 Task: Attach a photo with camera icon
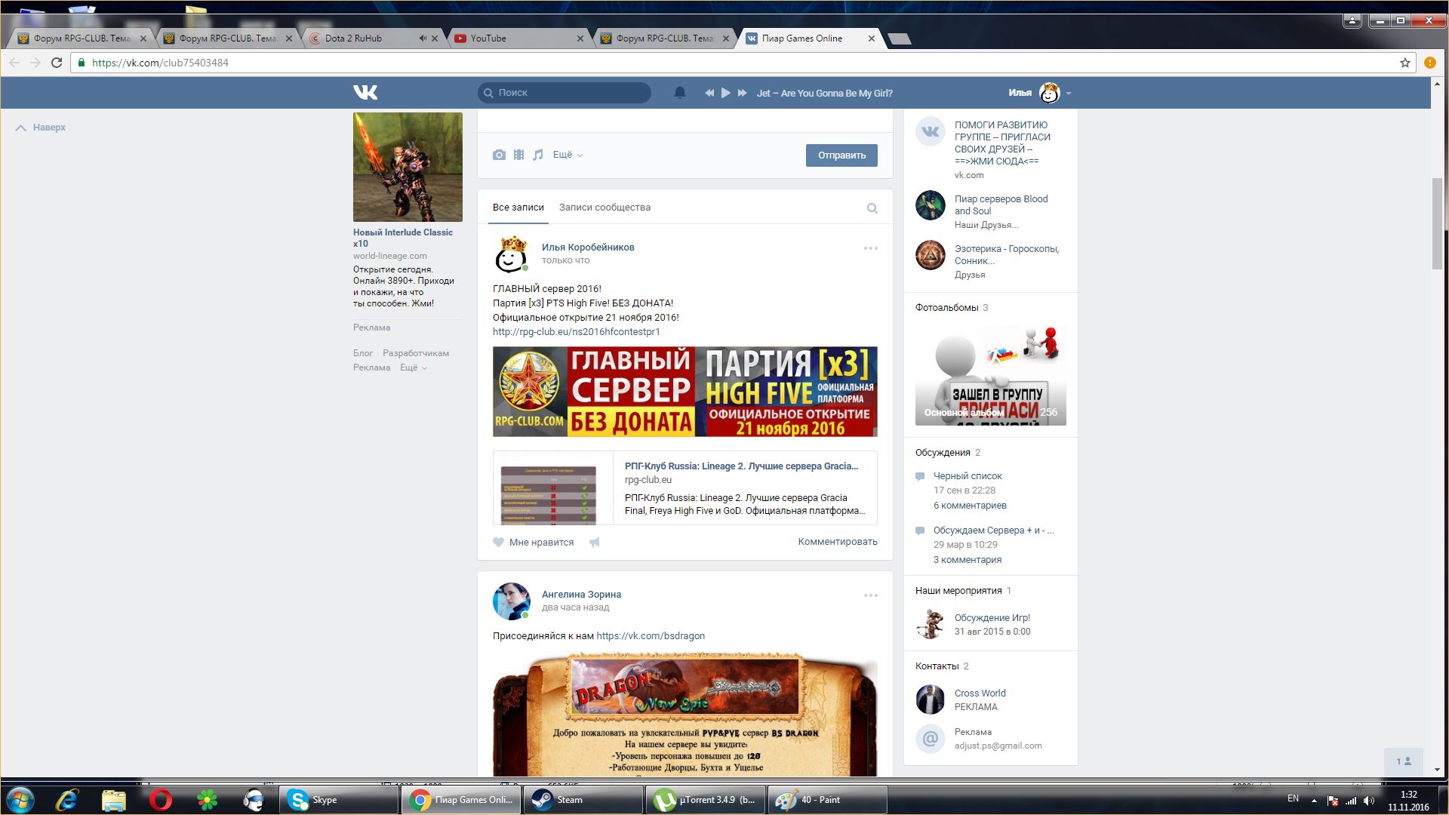[x=499, y=155]
